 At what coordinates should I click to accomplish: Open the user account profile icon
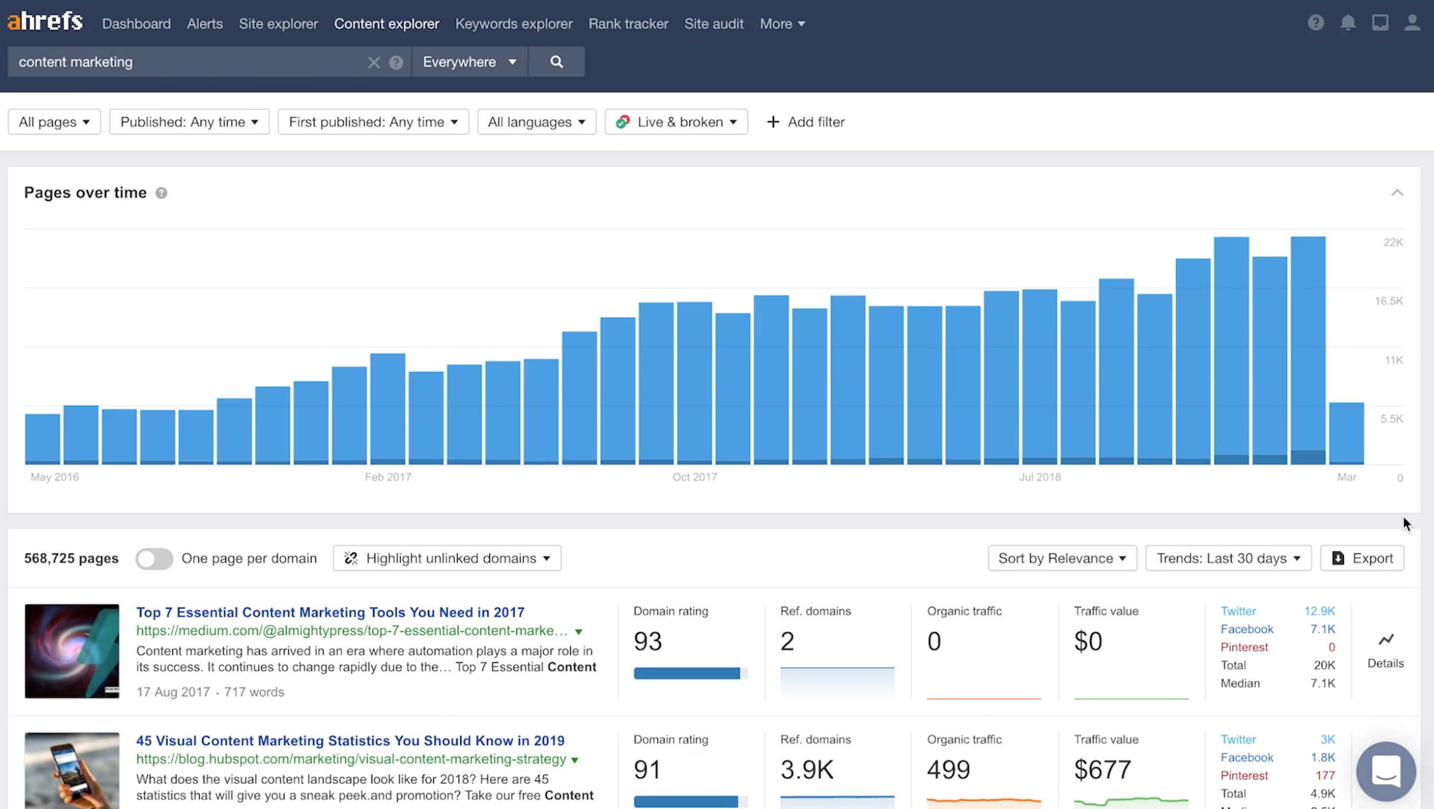pos(1412,23)
